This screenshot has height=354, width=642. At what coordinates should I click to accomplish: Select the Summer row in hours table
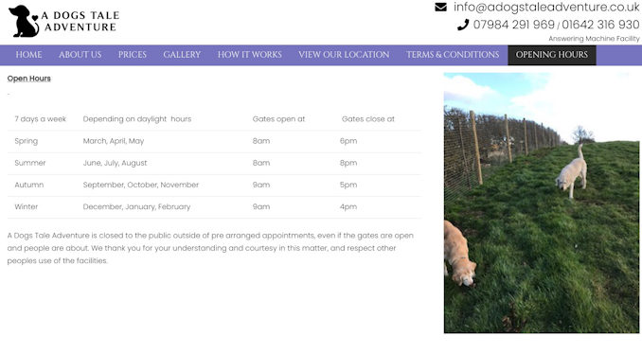click(214, 163)
